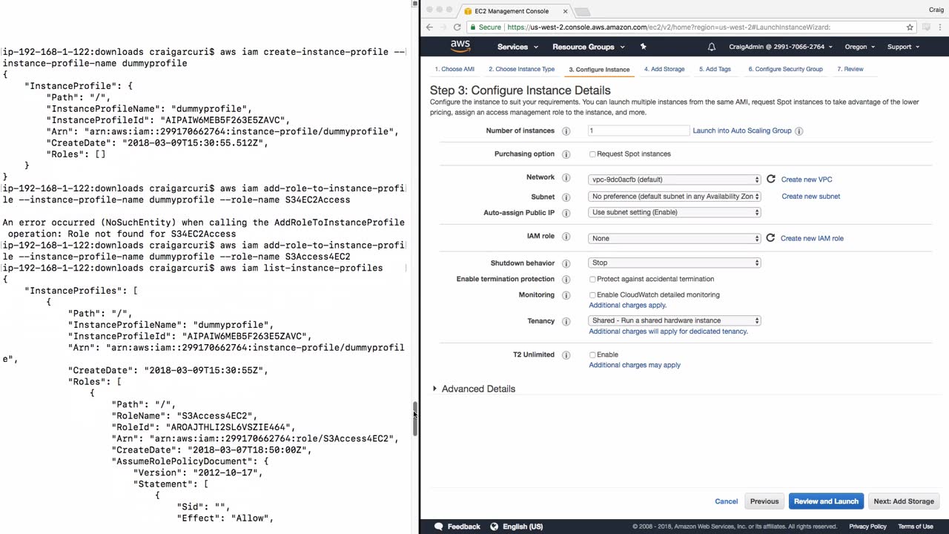Show info for Purchasing option
Screen dimensions: 949x534
(x=566, y=154)
